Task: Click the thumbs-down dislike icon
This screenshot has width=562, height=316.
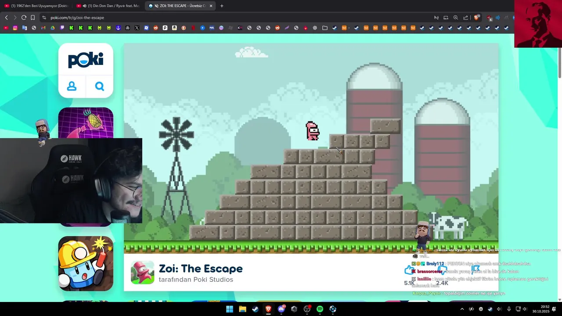Action: (442, 271)
